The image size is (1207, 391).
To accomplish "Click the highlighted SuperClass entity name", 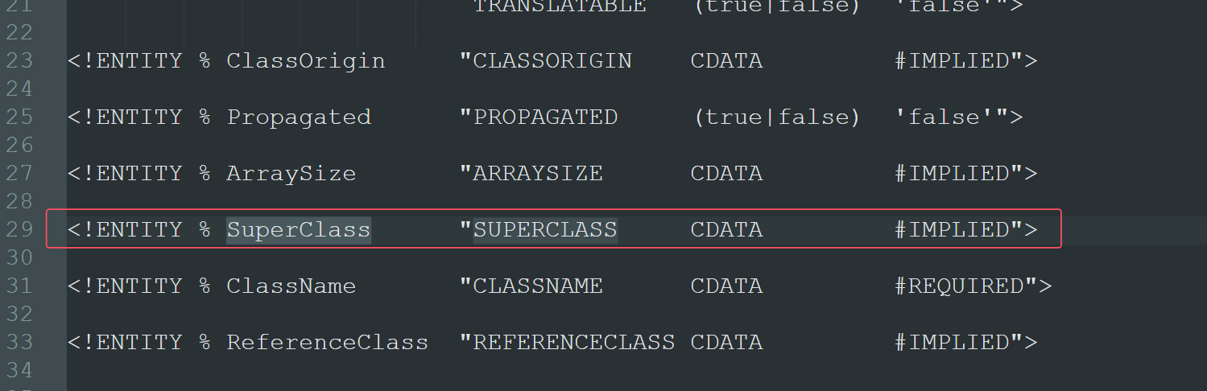I will click(x=298, y=230).
